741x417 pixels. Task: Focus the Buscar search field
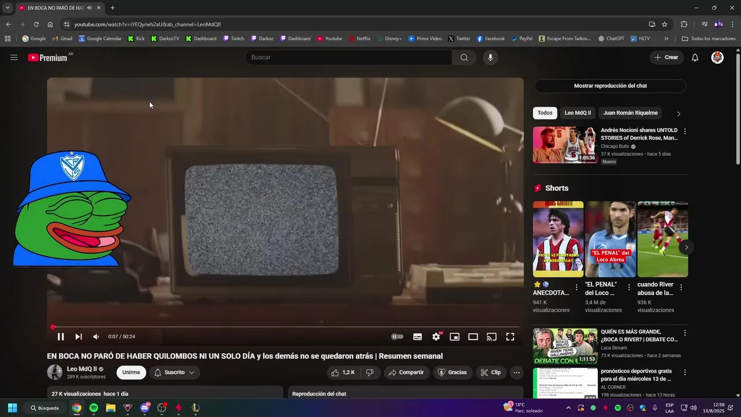[x=349, y=57]
